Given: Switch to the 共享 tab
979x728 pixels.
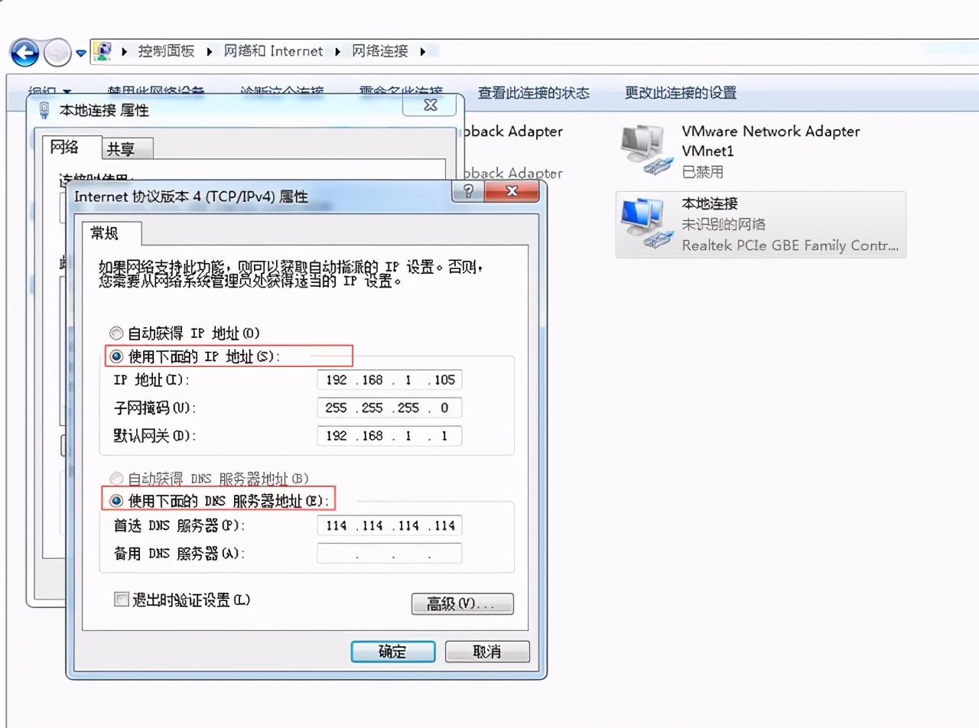Looking at the screenshot, I should click(x=127, y=148).
